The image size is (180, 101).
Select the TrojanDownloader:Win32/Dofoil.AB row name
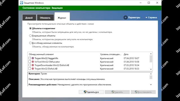point(52,65)
